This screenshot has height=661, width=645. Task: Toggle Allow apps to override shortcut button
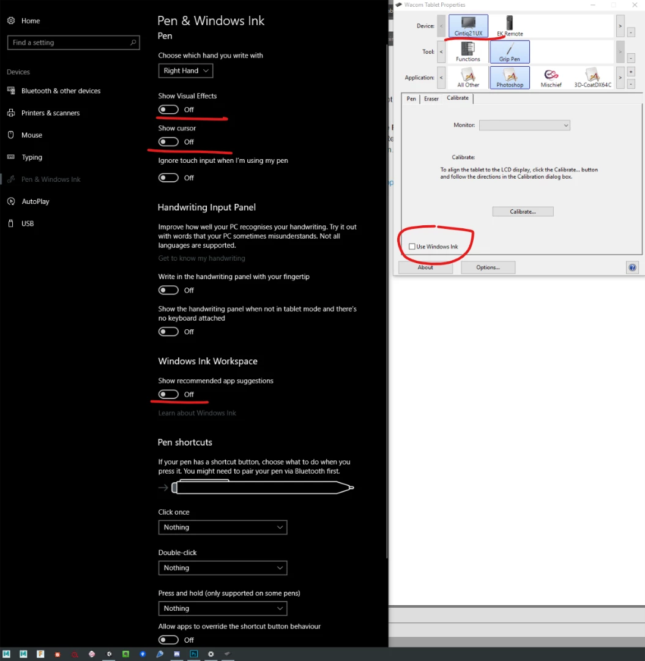click(x=168, y=640)
